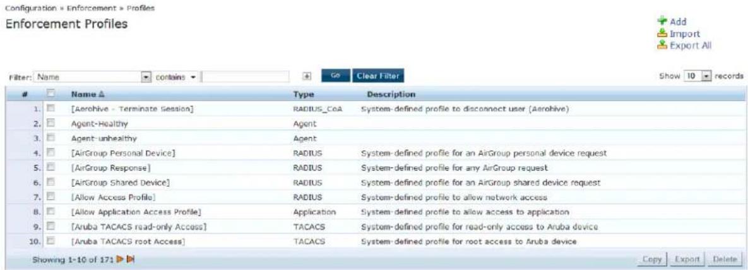Open [Aruba TACACS root Access] profile
The width and height of the screenshot is (748, 270).
tap(128, 242)
